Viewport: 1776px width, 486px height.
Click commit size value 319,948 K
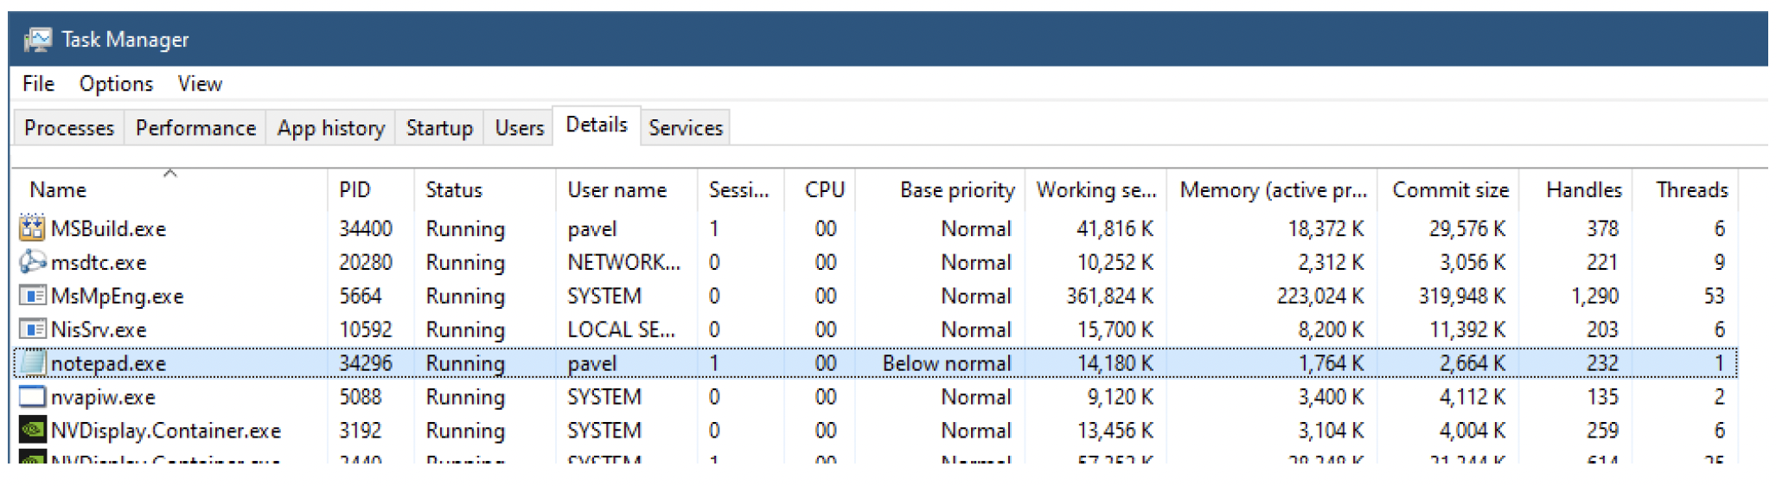click(1461, 297)
